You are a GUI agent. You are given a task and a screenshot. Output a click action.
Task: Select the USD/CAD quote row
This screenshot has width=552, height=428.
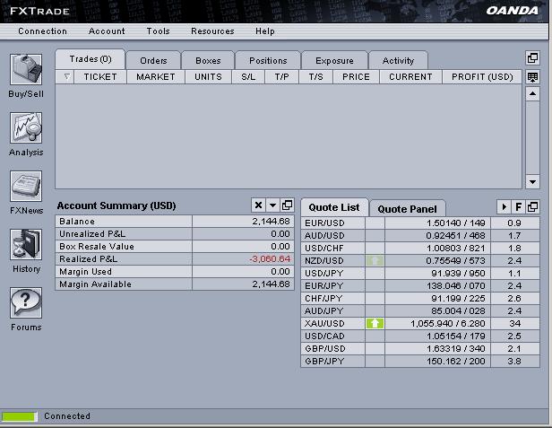(x=420, y=336)
